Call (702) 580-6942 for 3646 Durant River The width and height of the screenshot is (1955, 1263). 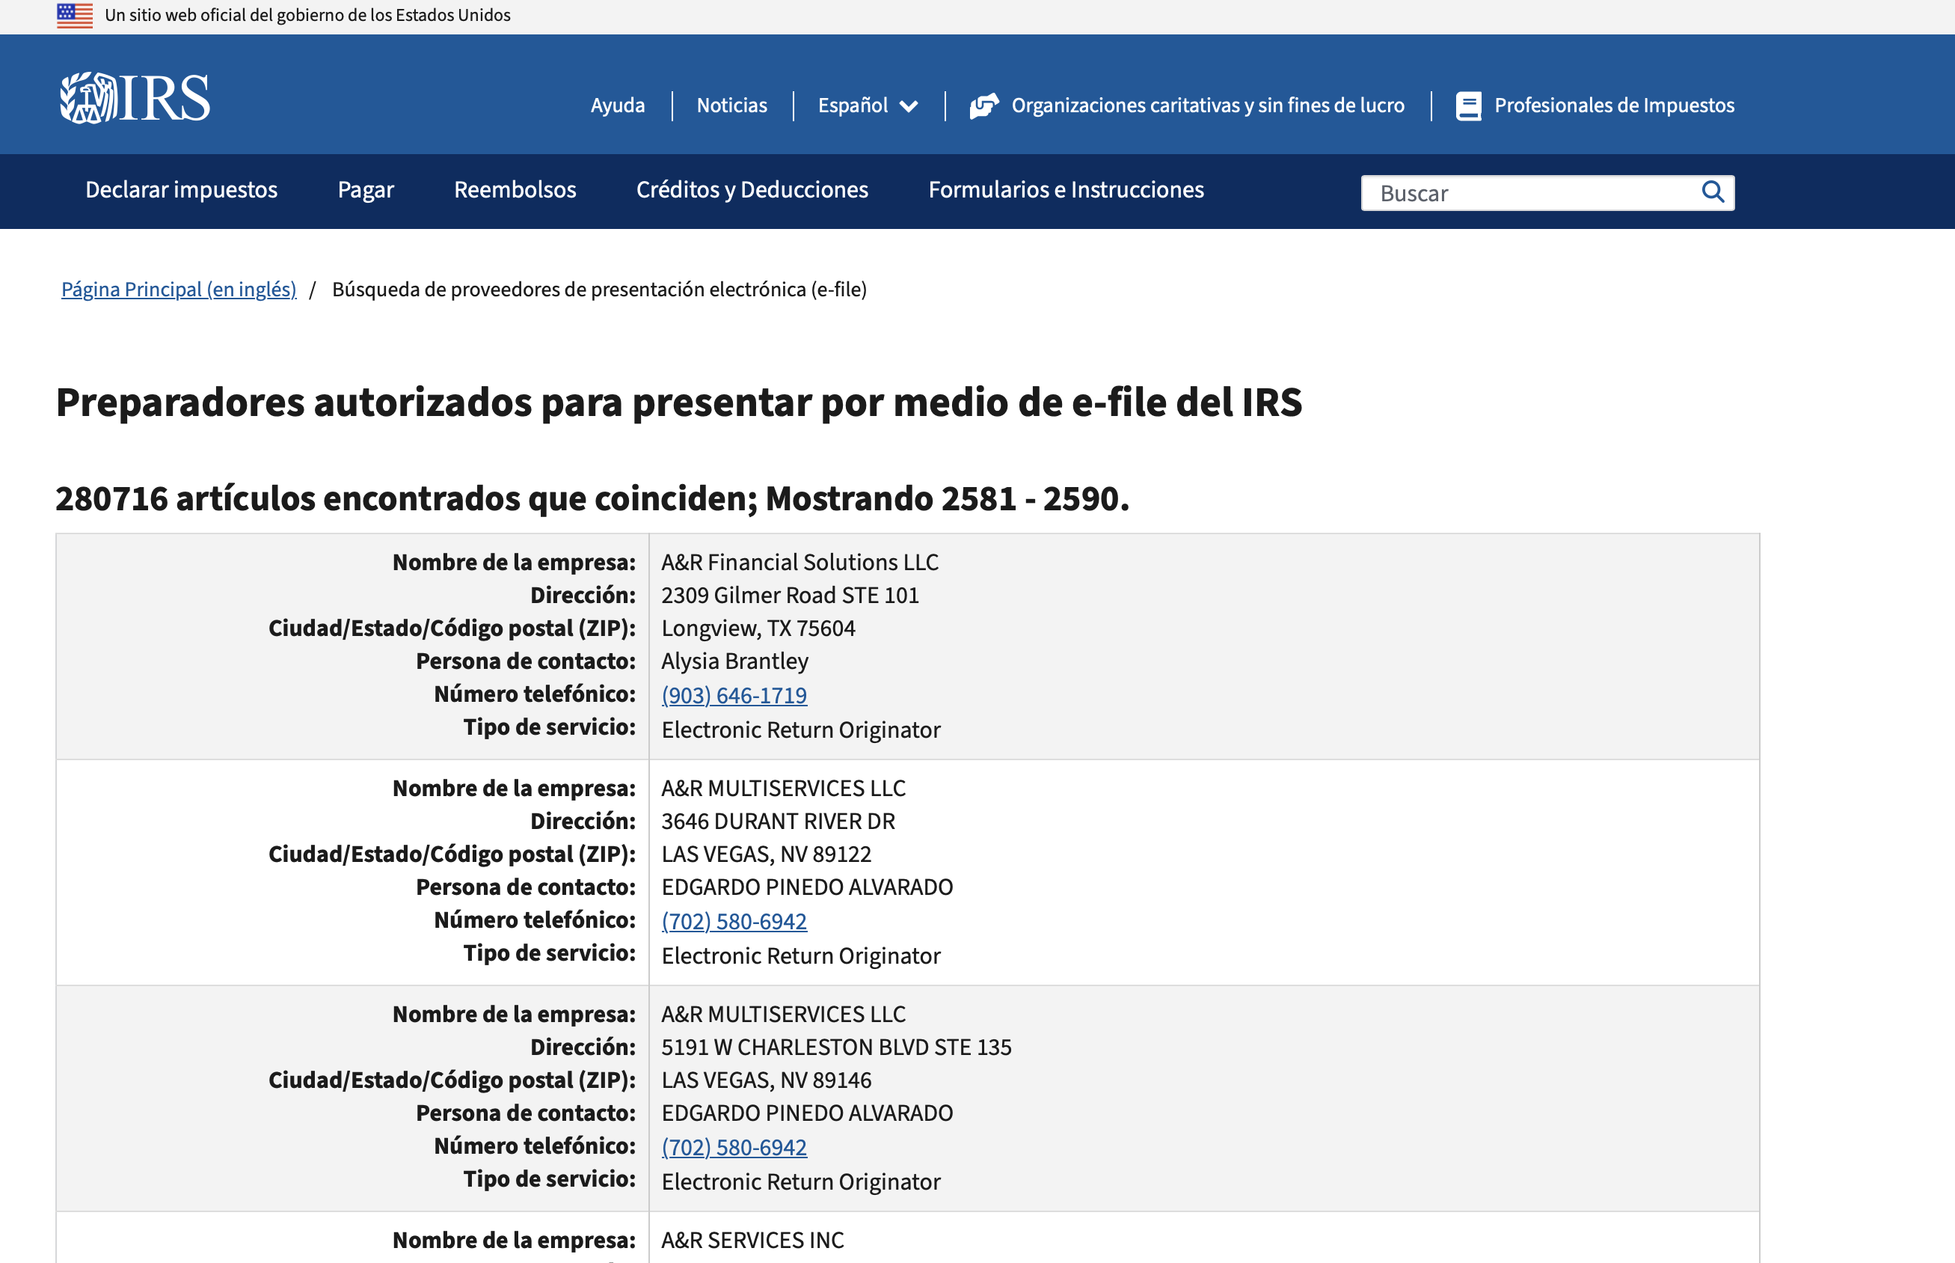734,922
